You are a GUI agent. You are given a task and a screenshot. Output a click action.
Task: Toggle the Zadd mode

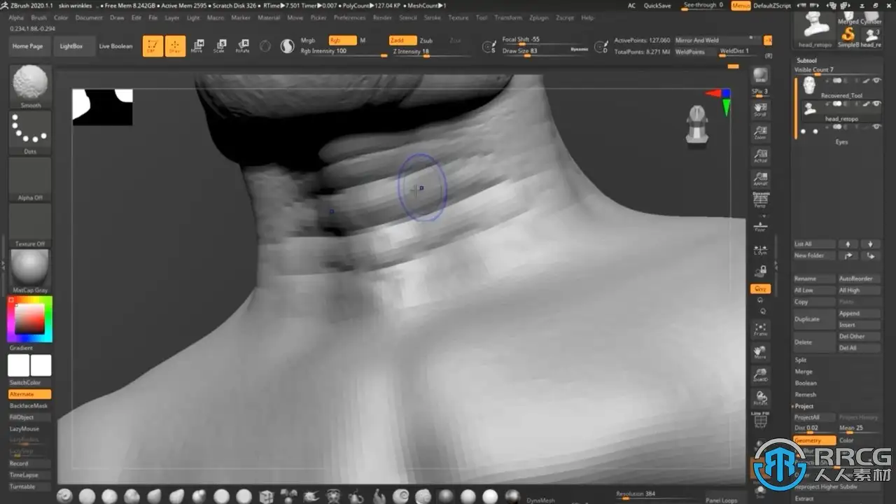(402, 41)
